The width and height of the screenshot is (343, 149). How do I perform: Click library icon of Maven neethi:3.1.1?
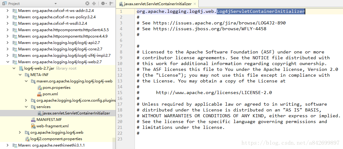click(15, 145)
